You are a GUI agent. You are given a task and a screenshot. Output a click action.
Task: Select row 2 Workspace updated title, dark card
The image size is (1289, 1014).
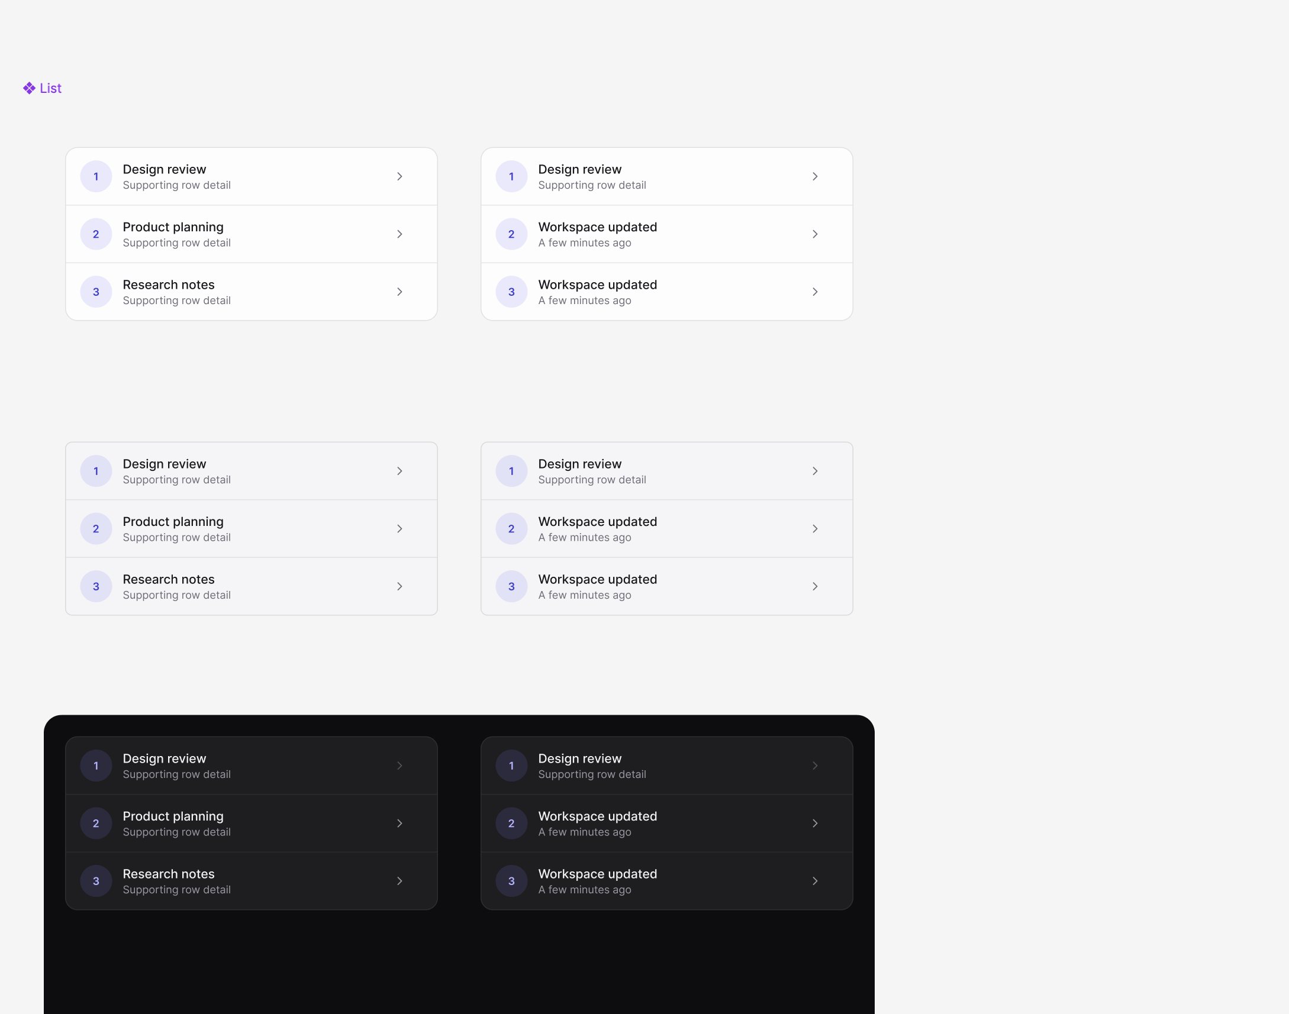[597, 816]
